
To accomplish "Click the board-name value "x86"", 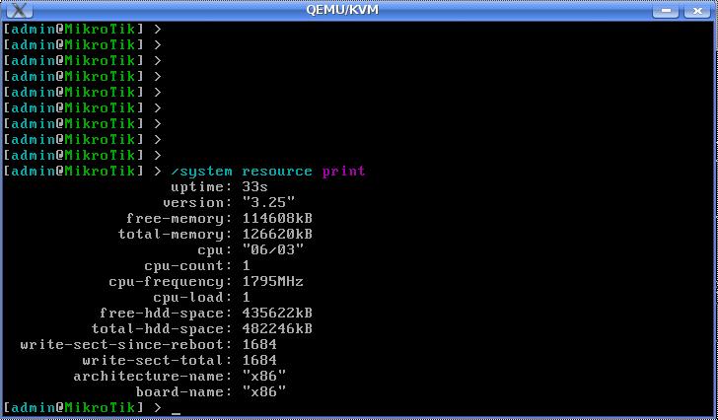I will (264, 392).
